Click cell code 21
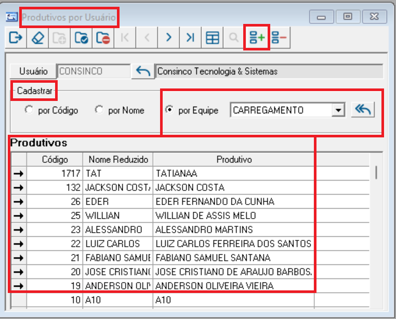This screenshot has width=396, height=319. click(x=55, y=258)
